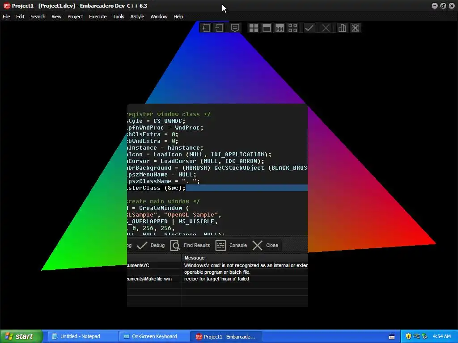
Task: Open the Search menu
Action: [x=38, y=17]
